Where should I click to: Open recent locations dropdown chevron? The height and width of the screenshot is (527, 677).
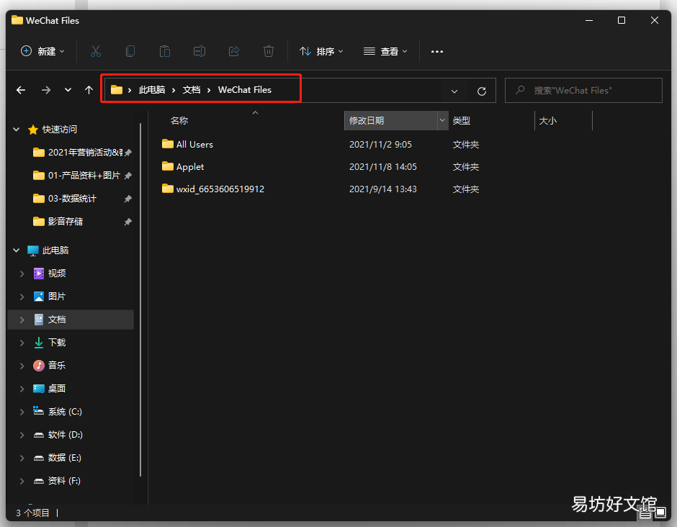[x=68, y=90]
